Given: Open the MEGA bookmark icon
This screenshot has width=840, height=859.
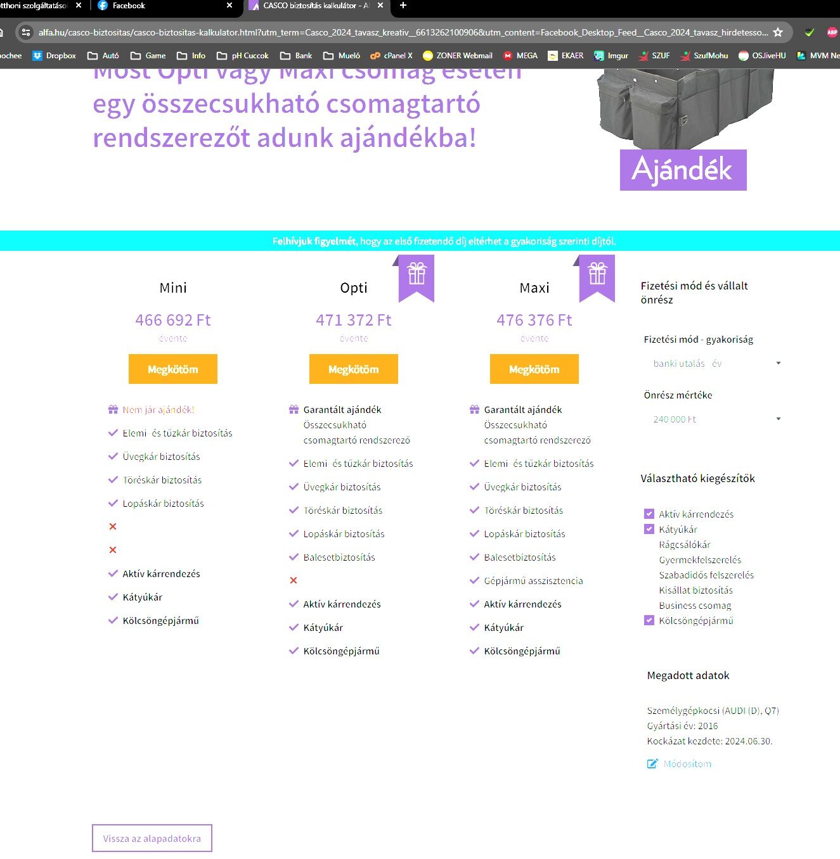Looking at the screenshot, I should [x=507, y=56].
